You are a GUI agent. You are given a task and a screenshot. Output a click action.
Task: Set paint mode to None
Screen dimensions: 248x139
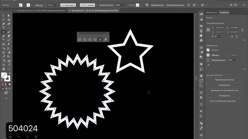click(x=10, y=85)
